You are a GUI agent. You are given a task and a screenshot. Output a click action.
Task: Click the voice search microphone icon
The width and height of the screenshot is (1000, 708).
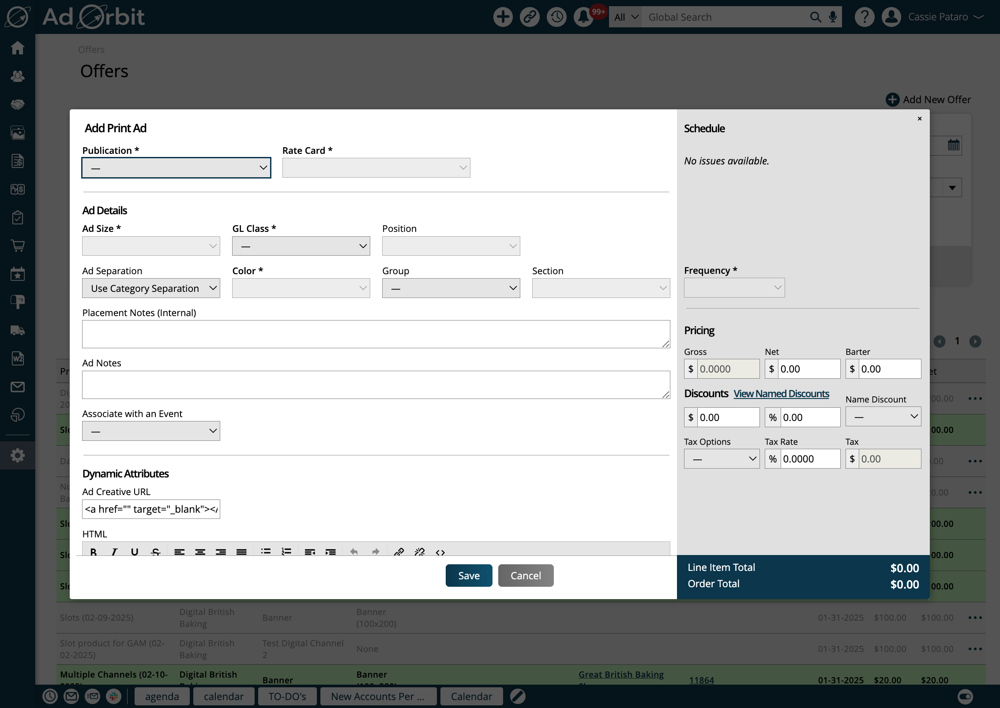[x=833, y=17]
